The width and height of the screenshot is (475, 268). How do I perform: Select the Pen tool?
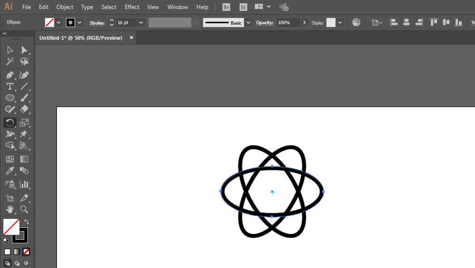[x=9, y=75]
